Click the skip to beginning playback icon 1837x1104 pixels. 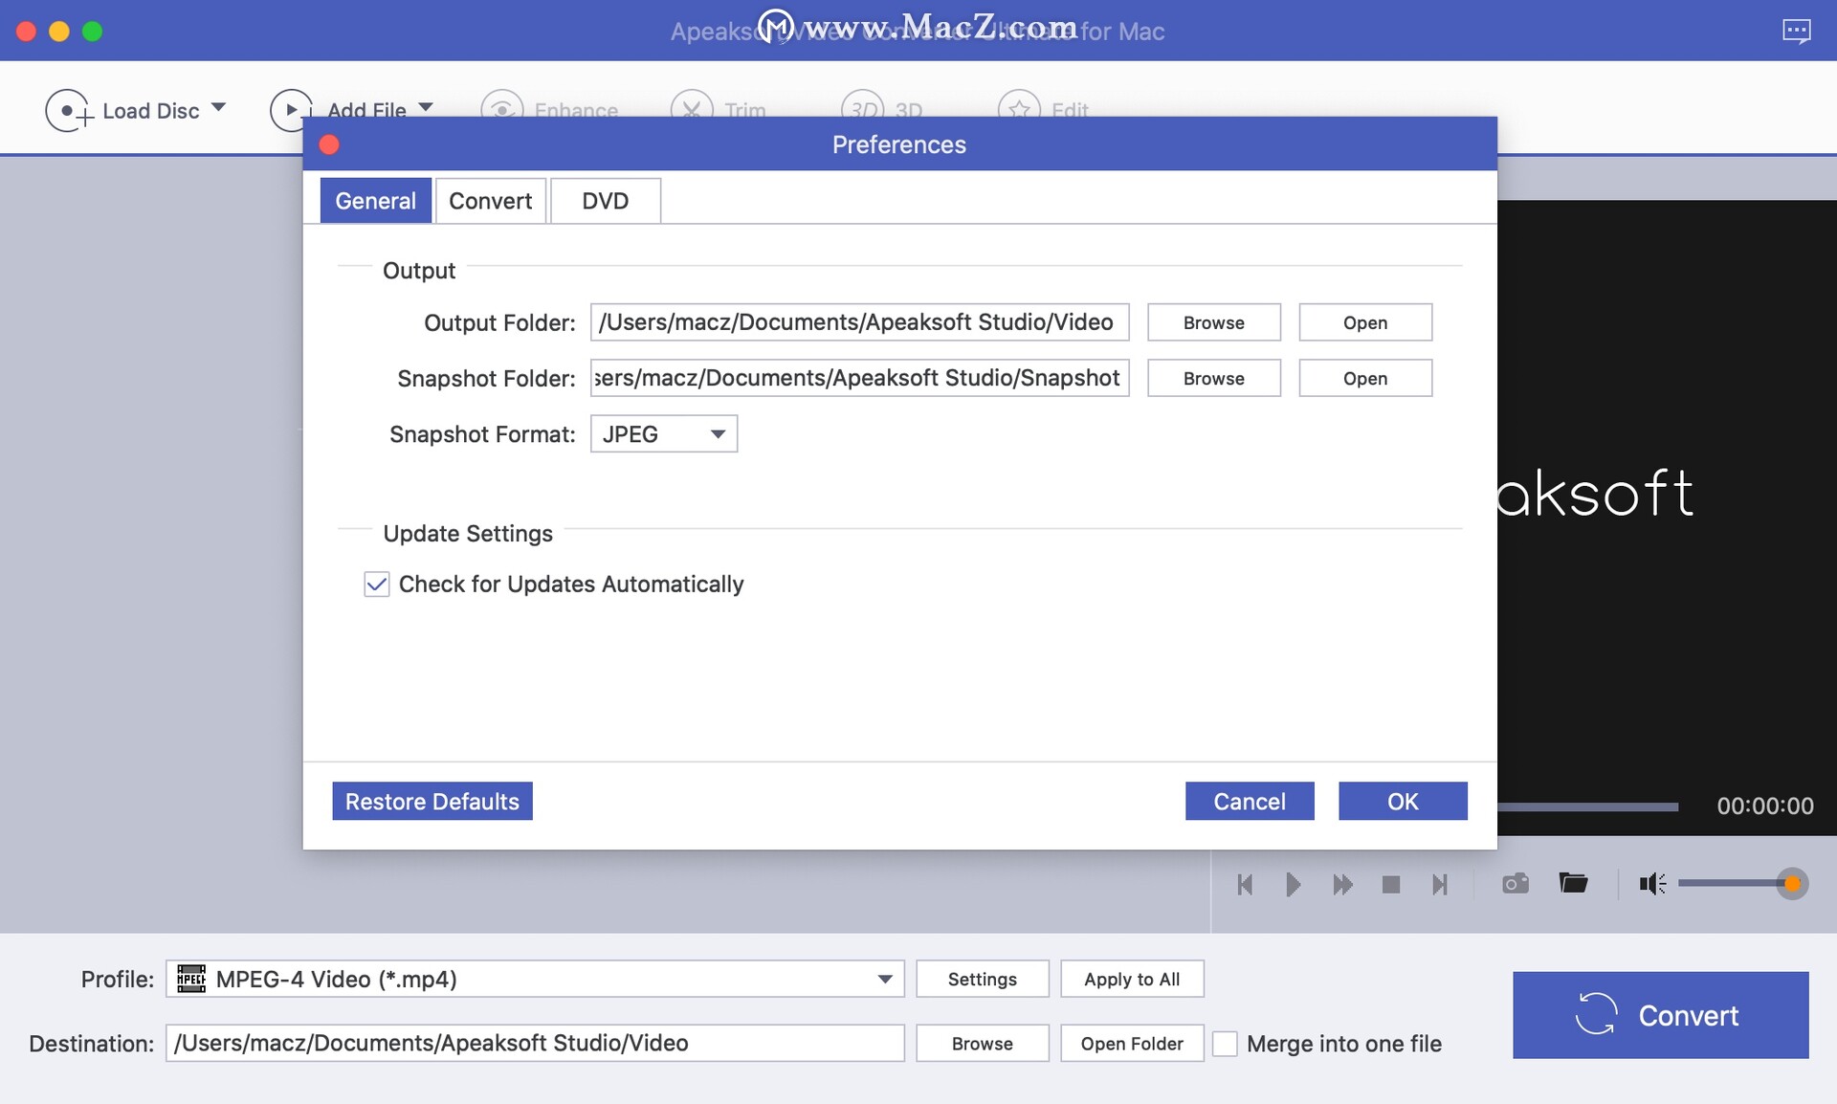click(x=1244, y=883)
